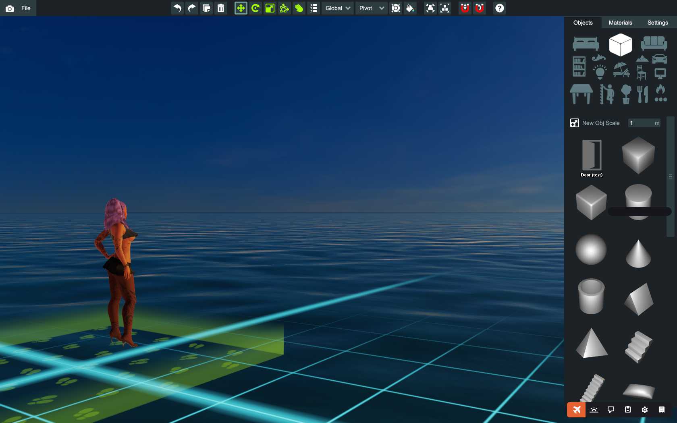Click the single-object frame selection icon
This screenshot has height=423, width=677.
pos(430,8)
